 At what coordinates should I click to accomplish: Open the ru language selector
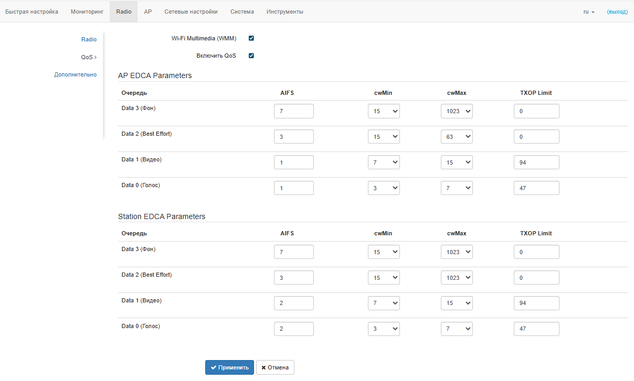point(589,12)
